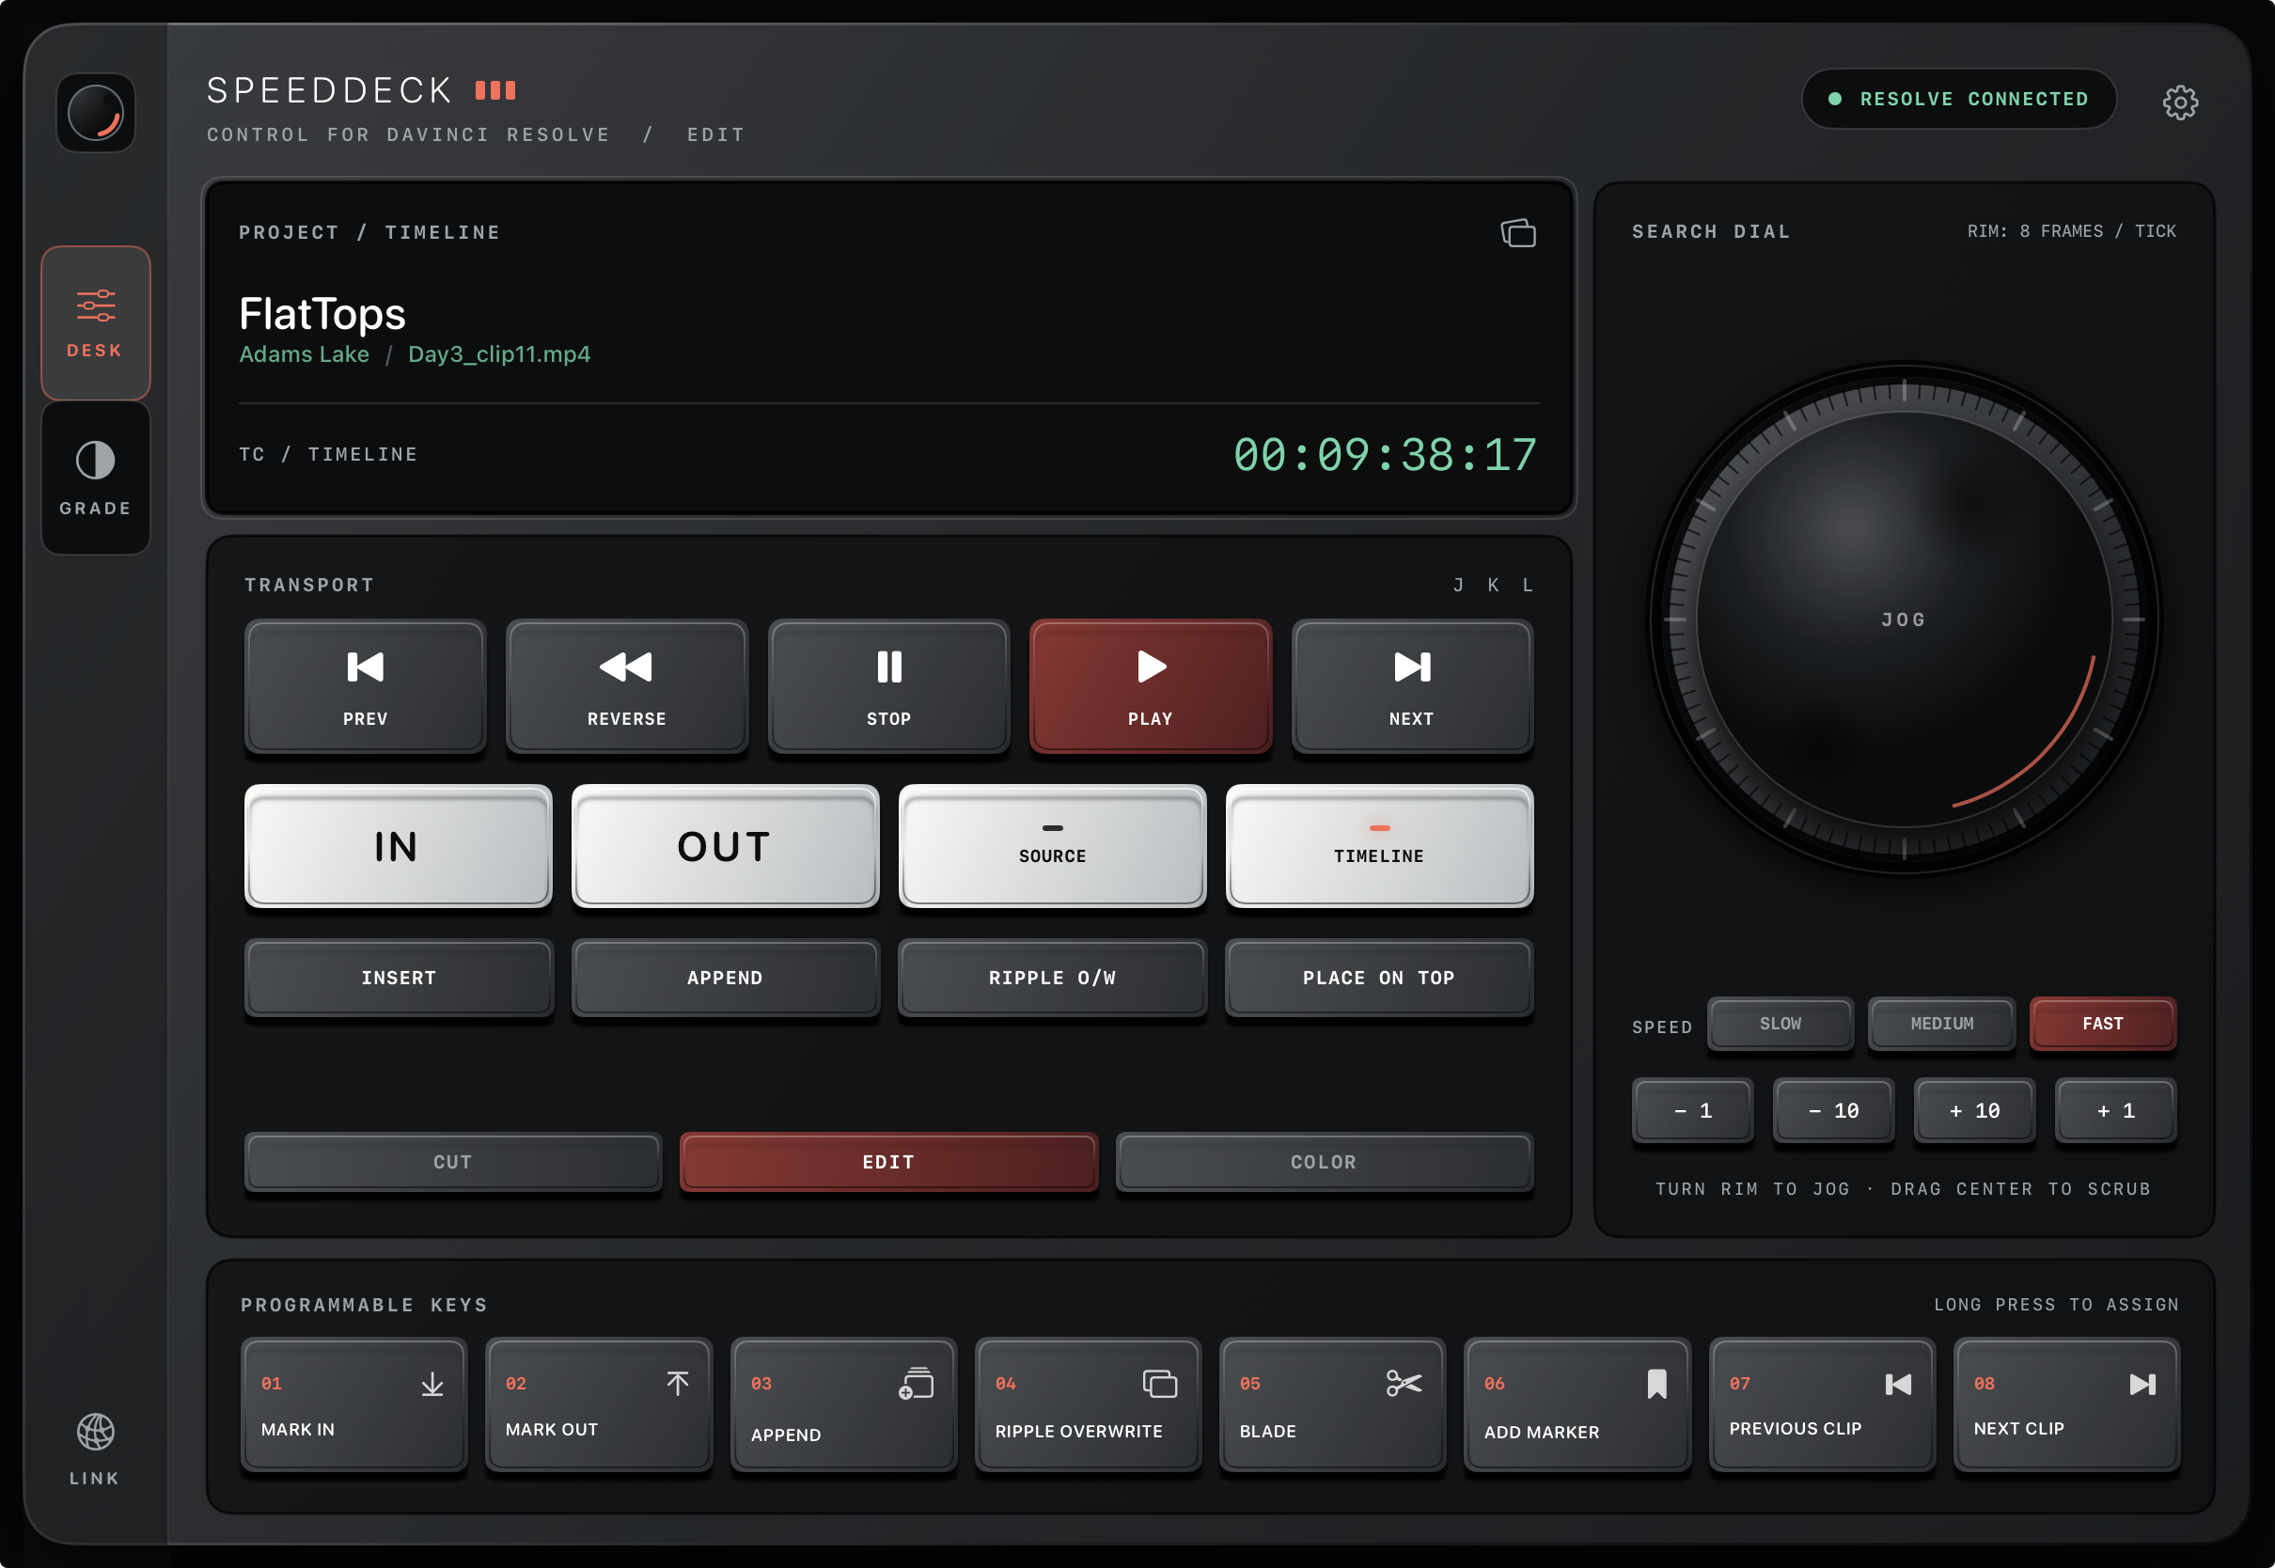Click the LONG PRESS TO ASSIGN hint
Image resolution: width=2275 pixels, height=1568 pixels.
point(2057,1305)
